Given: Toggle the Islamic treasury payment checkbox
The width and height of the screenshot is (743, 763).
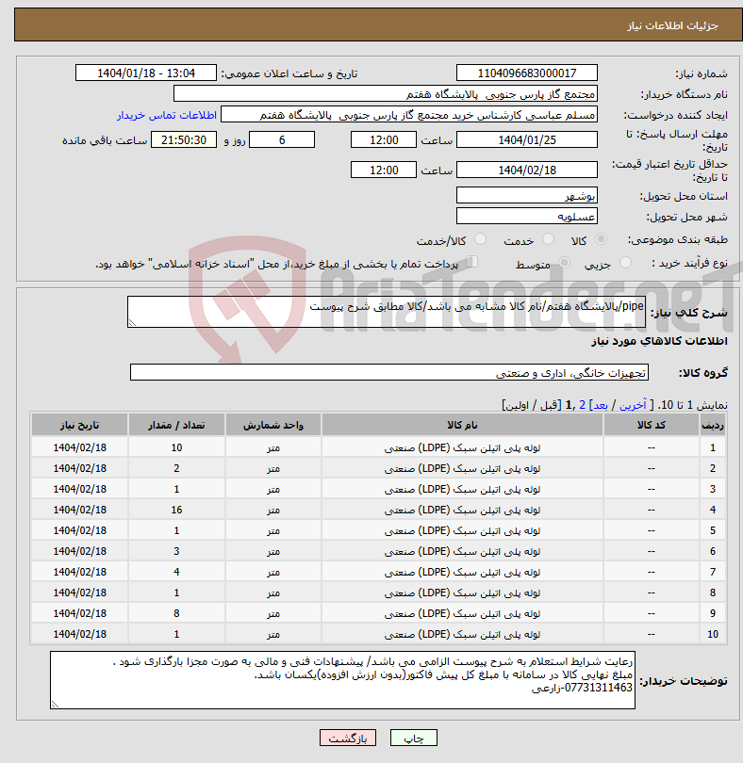Looking at the screenshot, I should click(471, 262).
